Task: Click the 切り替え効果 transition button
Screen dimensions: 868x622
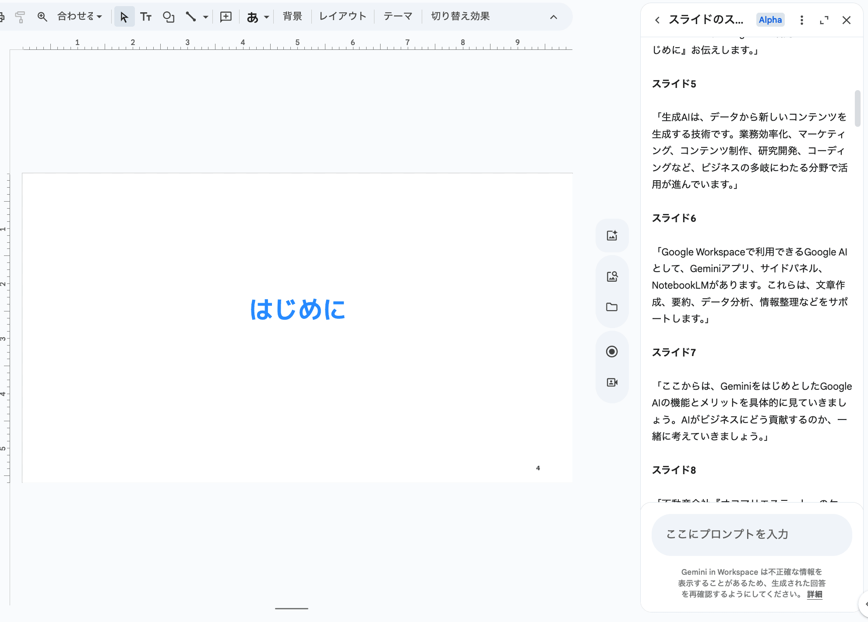Action: (x=460, y=17)
